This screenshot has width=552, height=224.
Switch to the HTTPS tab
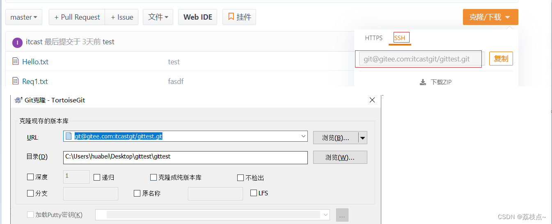(x=373, y=38)
